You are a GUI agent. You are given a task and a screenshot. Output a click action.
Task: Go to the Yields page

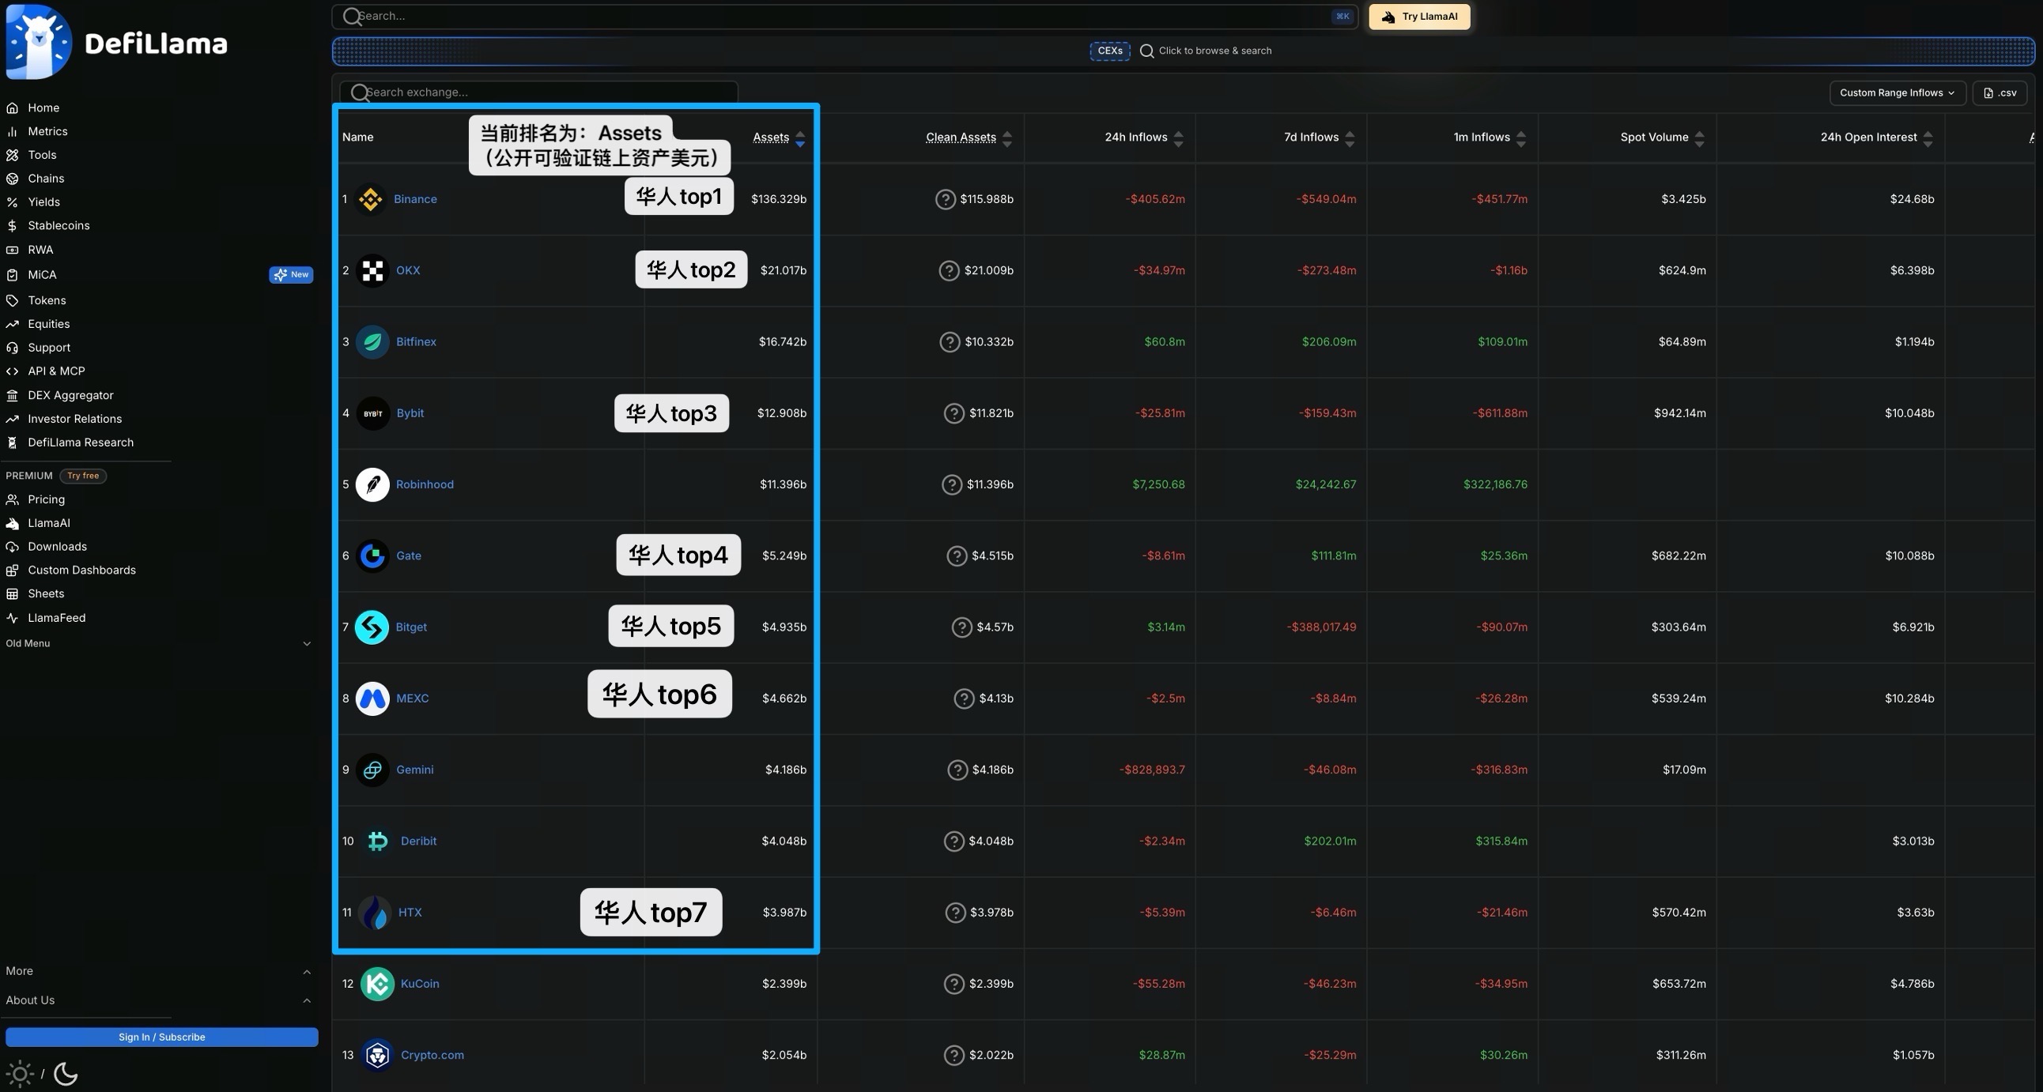43,202
